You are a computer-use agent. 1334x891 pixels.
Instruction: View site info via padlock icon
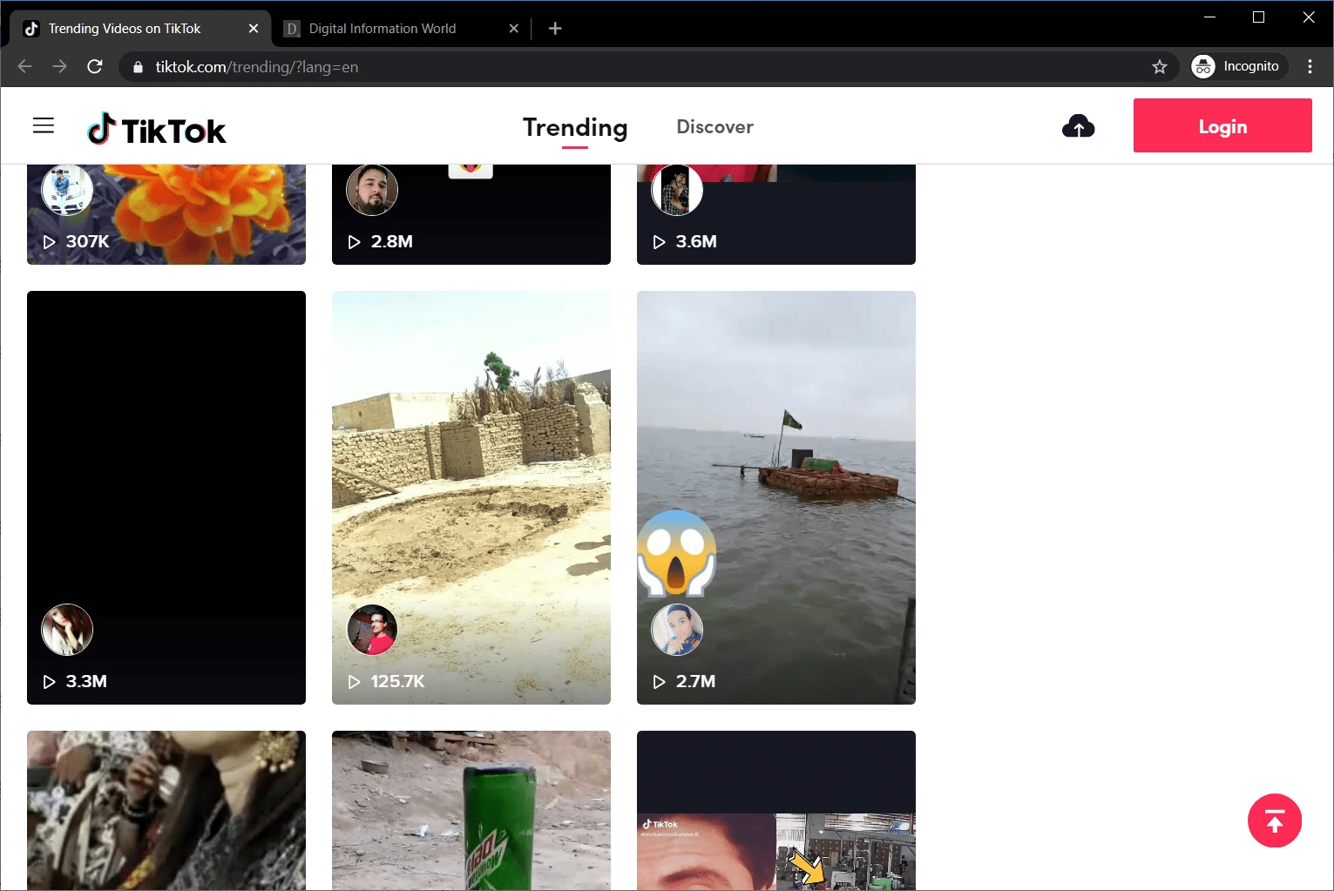tap(138, 67)
